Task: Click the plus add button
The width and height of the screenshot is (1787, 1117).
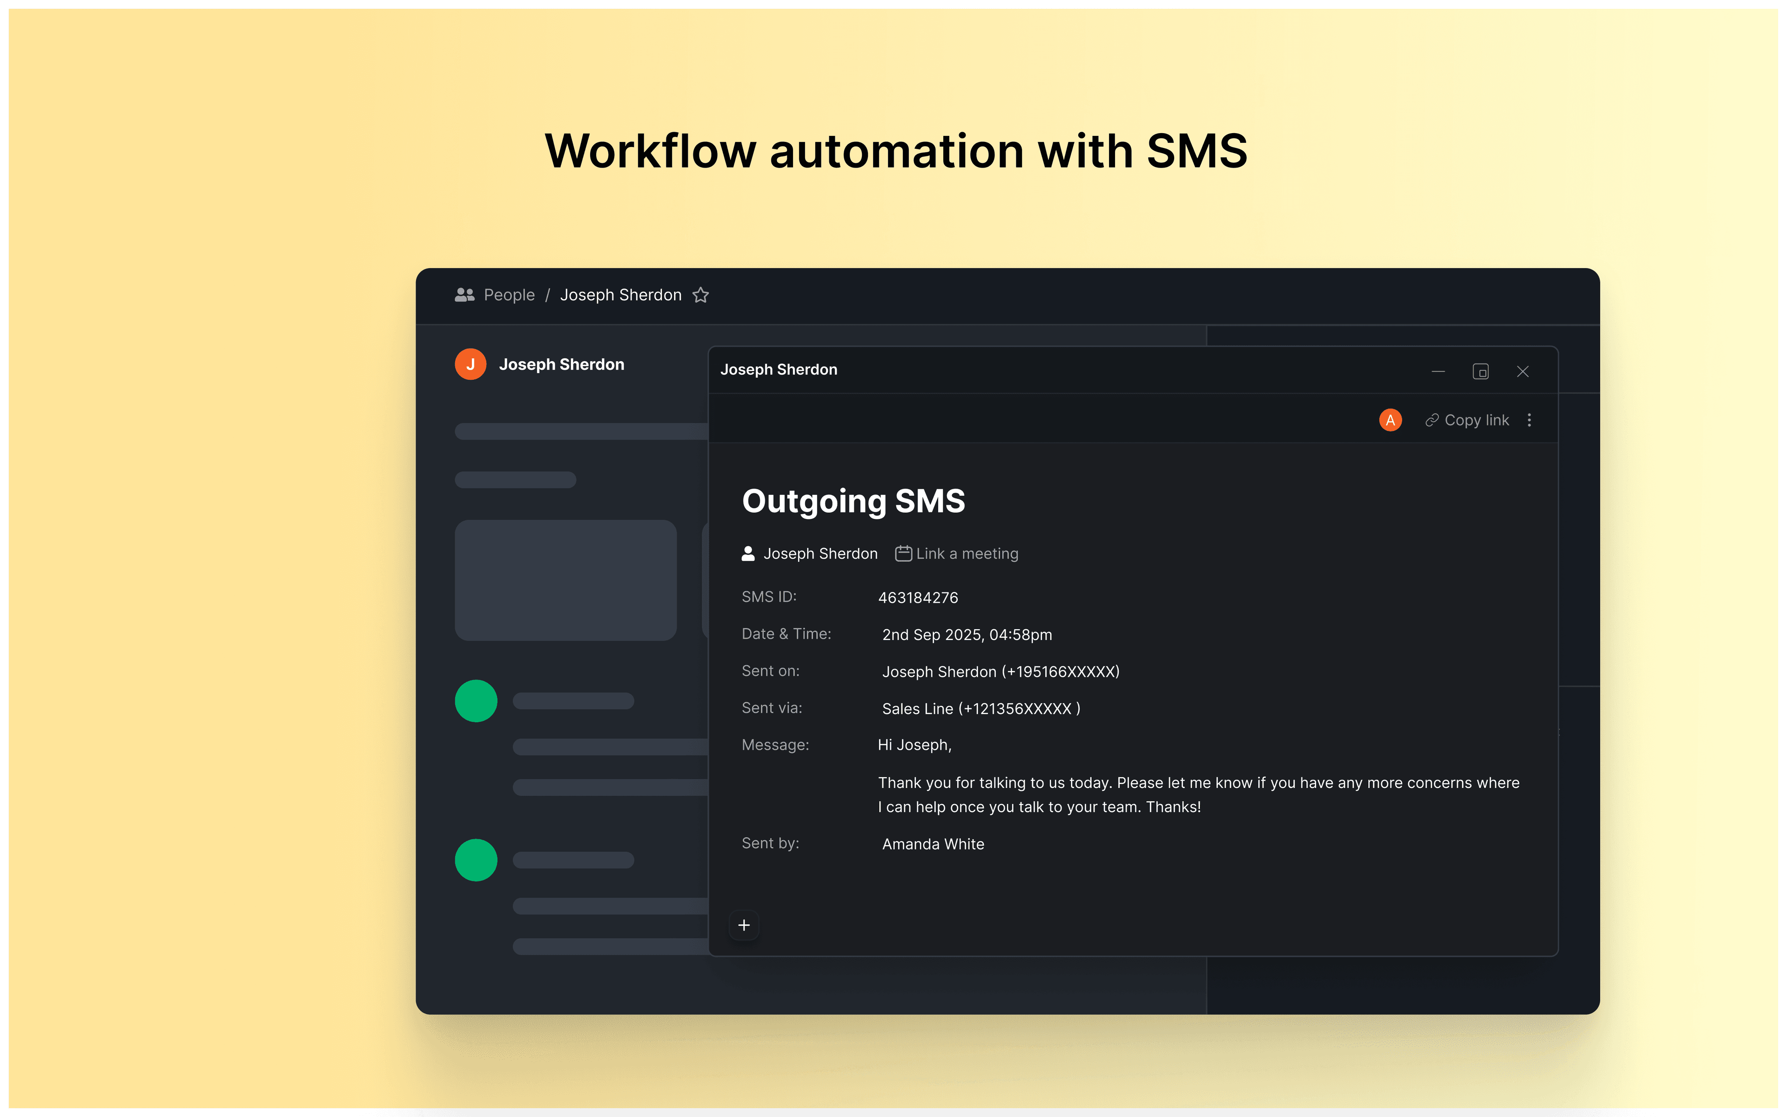Action: (744, 925)
